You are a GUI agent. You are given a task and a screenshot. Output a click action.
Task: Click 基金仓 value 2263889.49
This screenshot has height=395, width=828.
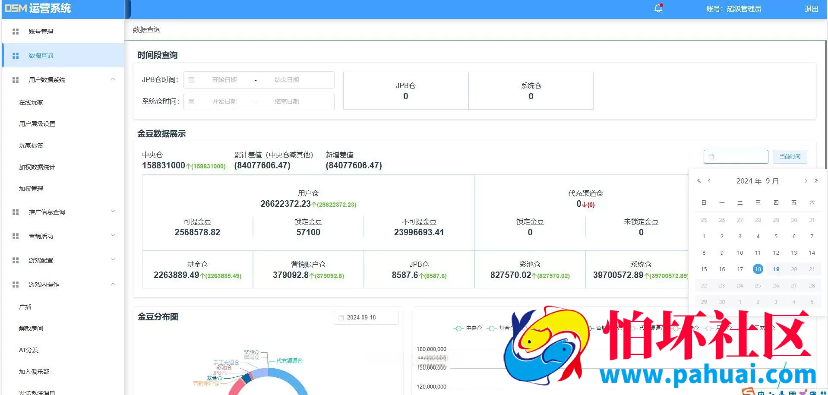(176, 275)
